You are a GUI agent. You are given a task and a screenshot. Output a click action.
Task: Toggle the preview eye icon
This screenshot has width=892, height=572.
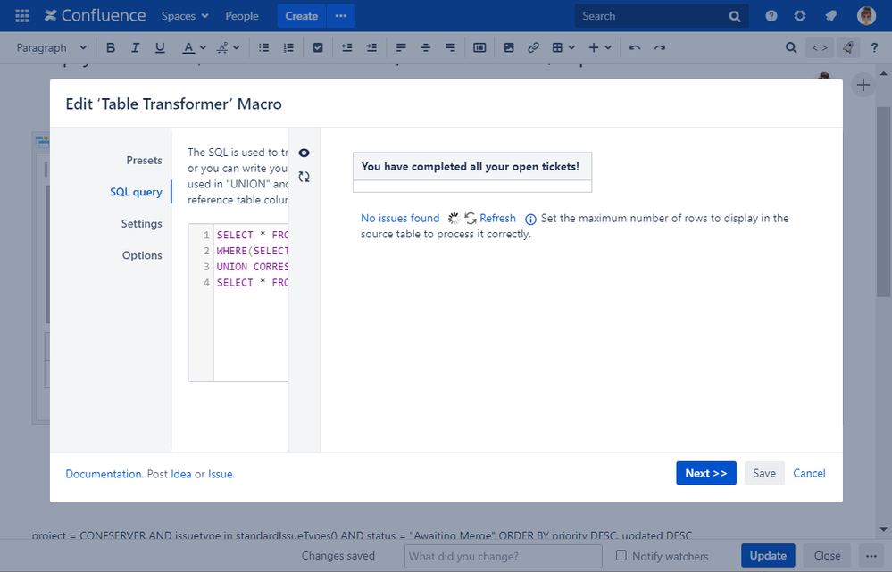click(x=304, y=153)
